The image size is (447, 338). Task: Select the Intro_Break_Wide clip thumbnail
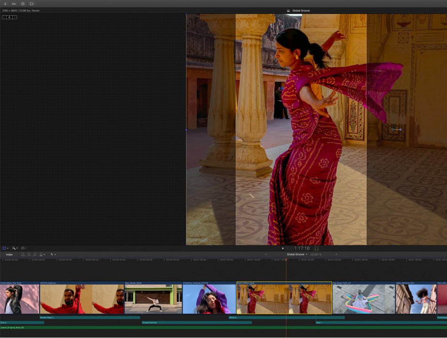tap(153, 299)
